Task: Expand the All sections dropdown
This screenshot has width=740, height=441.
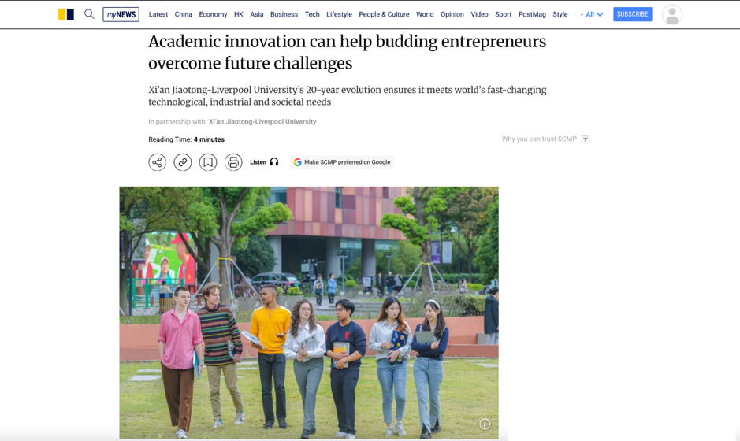Action: coord(594,14)
